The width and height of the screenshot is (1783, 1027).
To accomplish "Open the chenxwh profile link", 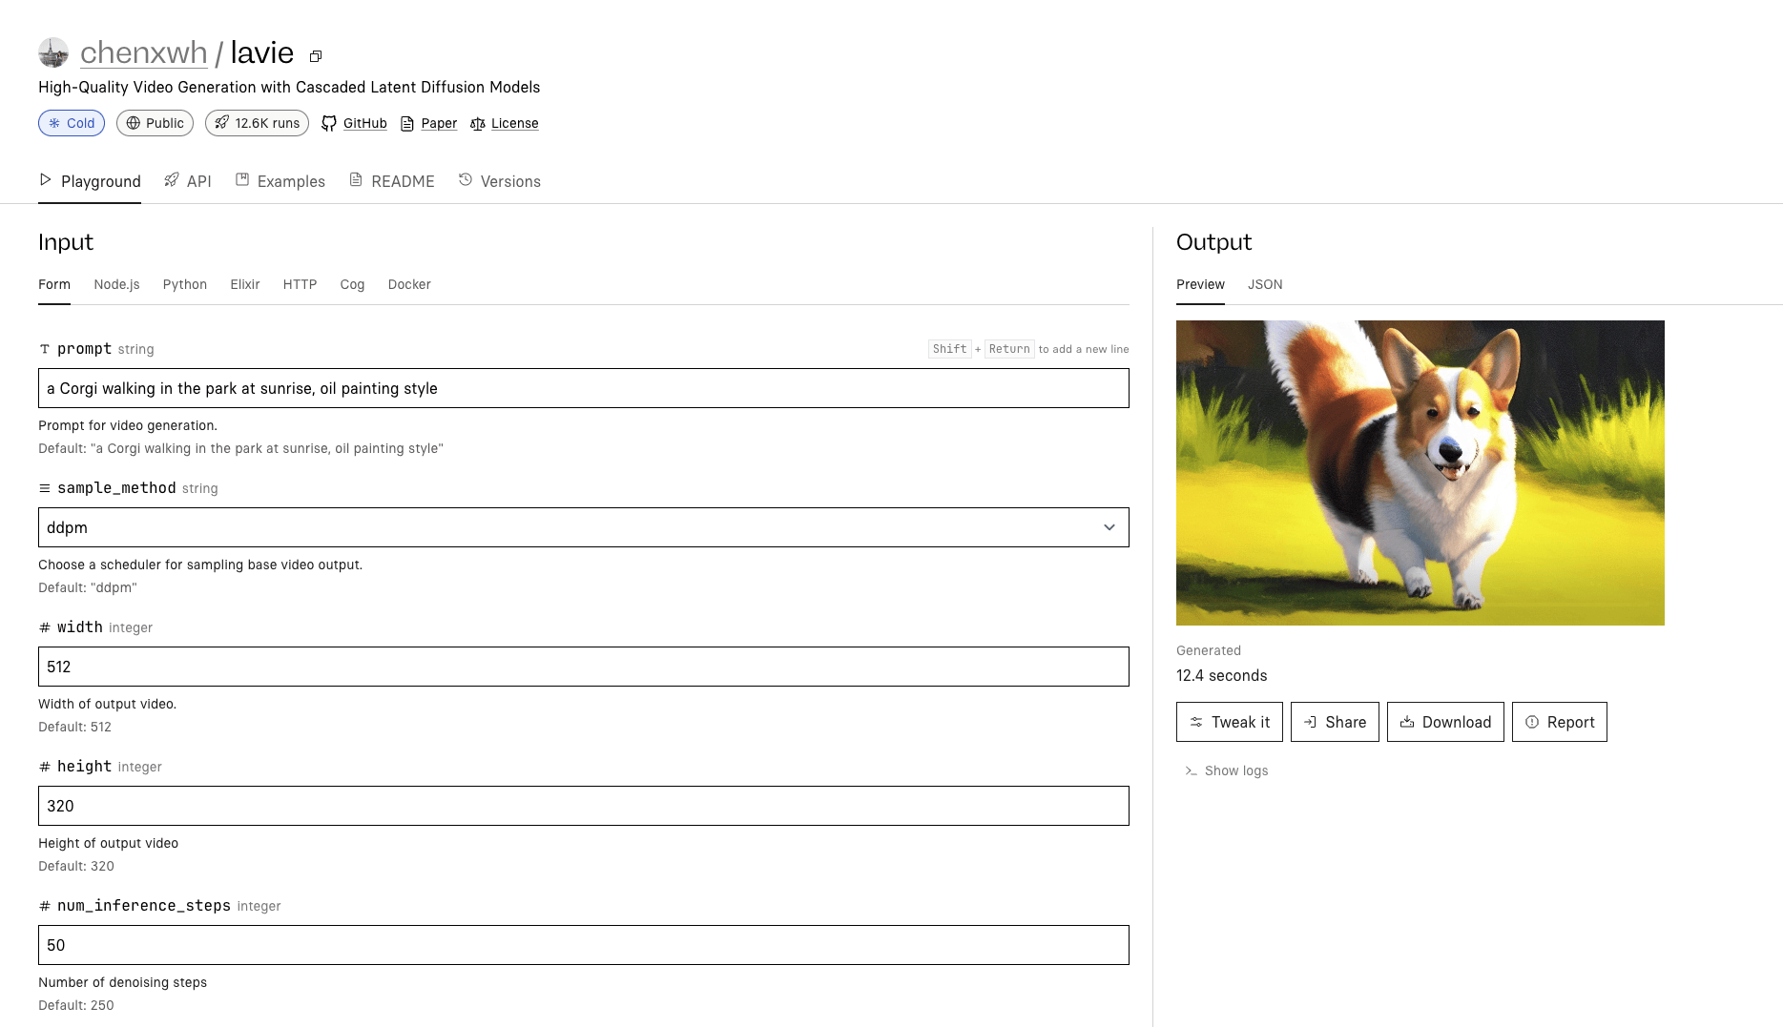I will 143,52.
